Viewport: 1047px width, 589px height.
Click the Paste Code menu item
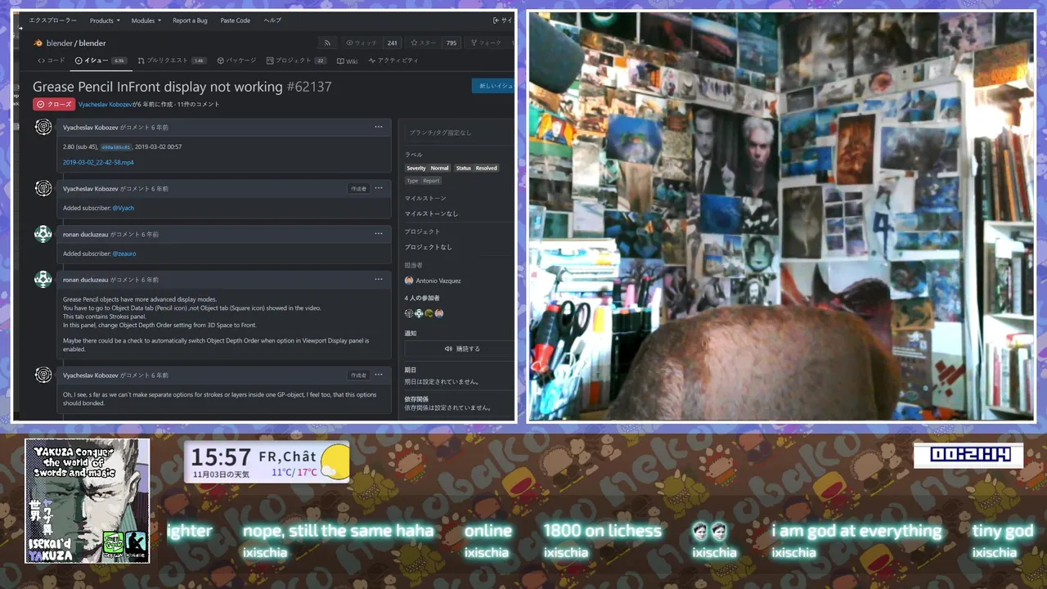[x=236, y=20]
